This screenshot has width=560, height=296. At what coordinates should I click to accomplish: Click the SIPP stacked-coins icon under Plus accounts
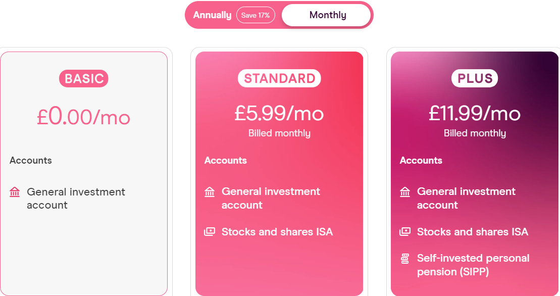[x=405, y=258]
